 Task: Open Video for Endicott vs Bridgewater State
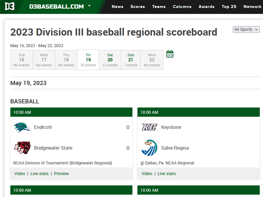[20, 174]
